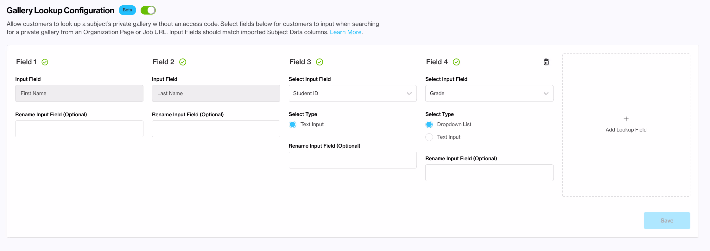Focus Field 4 Rename Input Field box
This screenshot has height=251, width=710.
tap(489, 173)
